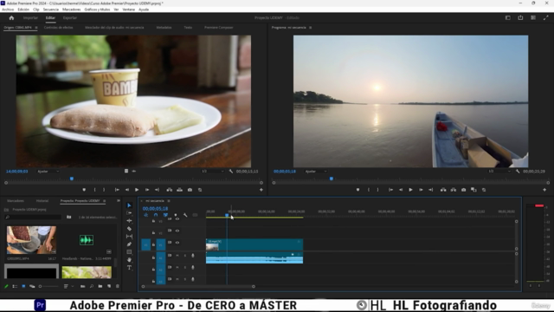Image resolution: width=554 pixels, height=312 pixels.
Task: Open Program monitor 1/2 resolution dropdown
Action: tap(499, 172)
